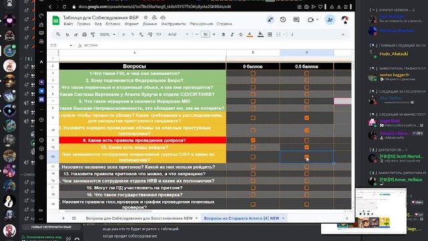Open the Данные menu

point(150,24)
